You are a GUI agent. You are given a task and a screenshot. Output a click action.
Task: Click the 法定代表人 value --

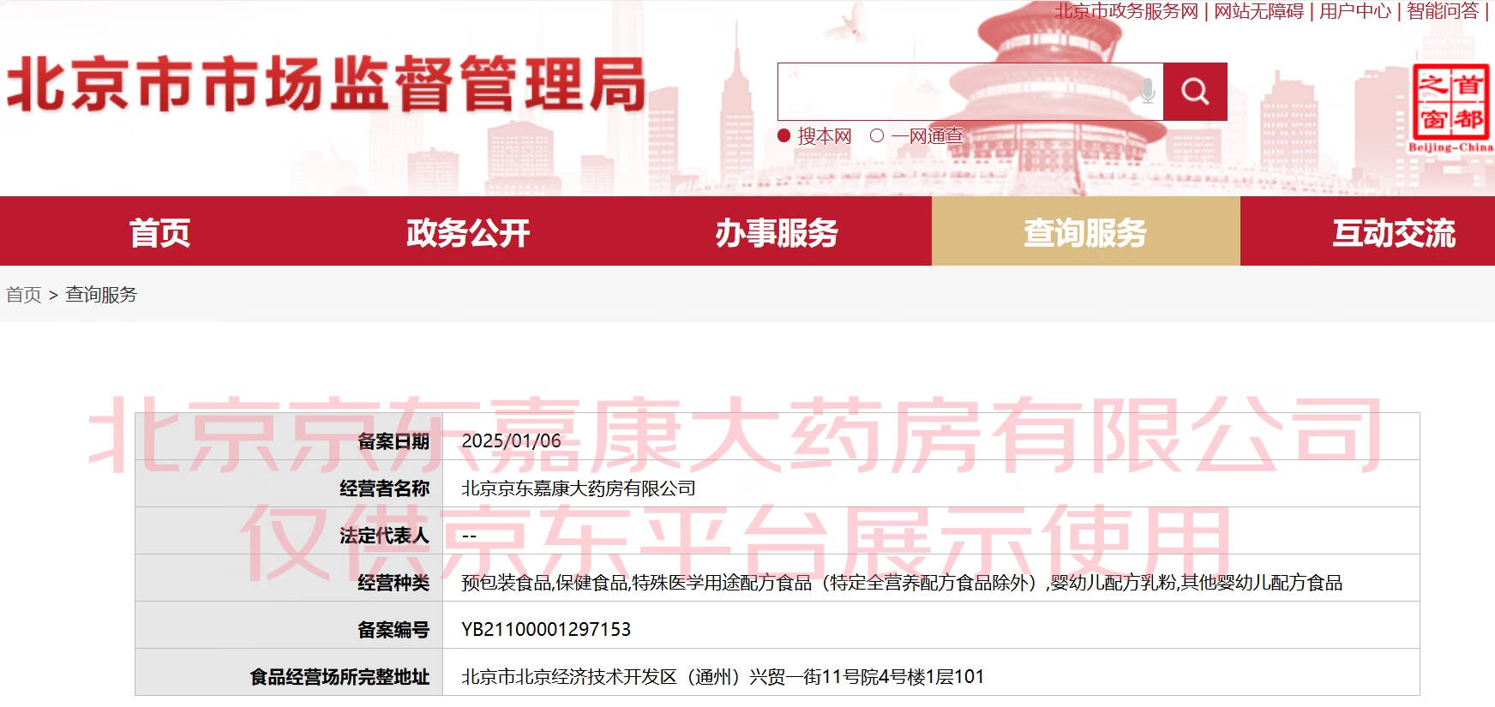pos(469,536)
